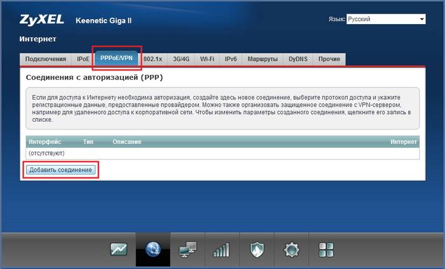Open the Маршруты tab
Screen dimensions: 445x269
click(x=263, y=59)
